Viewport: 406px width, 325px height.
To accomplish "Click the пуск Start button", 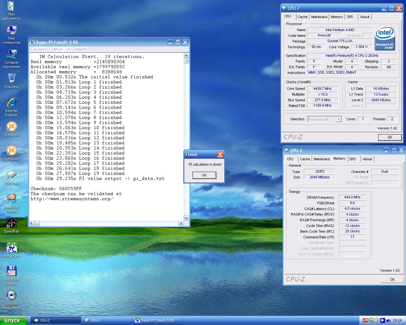I will tap(14, 321).
